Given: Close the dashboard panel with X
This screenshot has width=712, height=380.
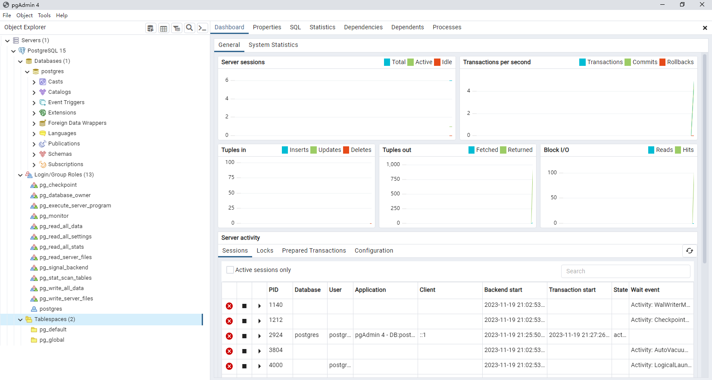Looking at the screenshot, I should tap(705, 28).
